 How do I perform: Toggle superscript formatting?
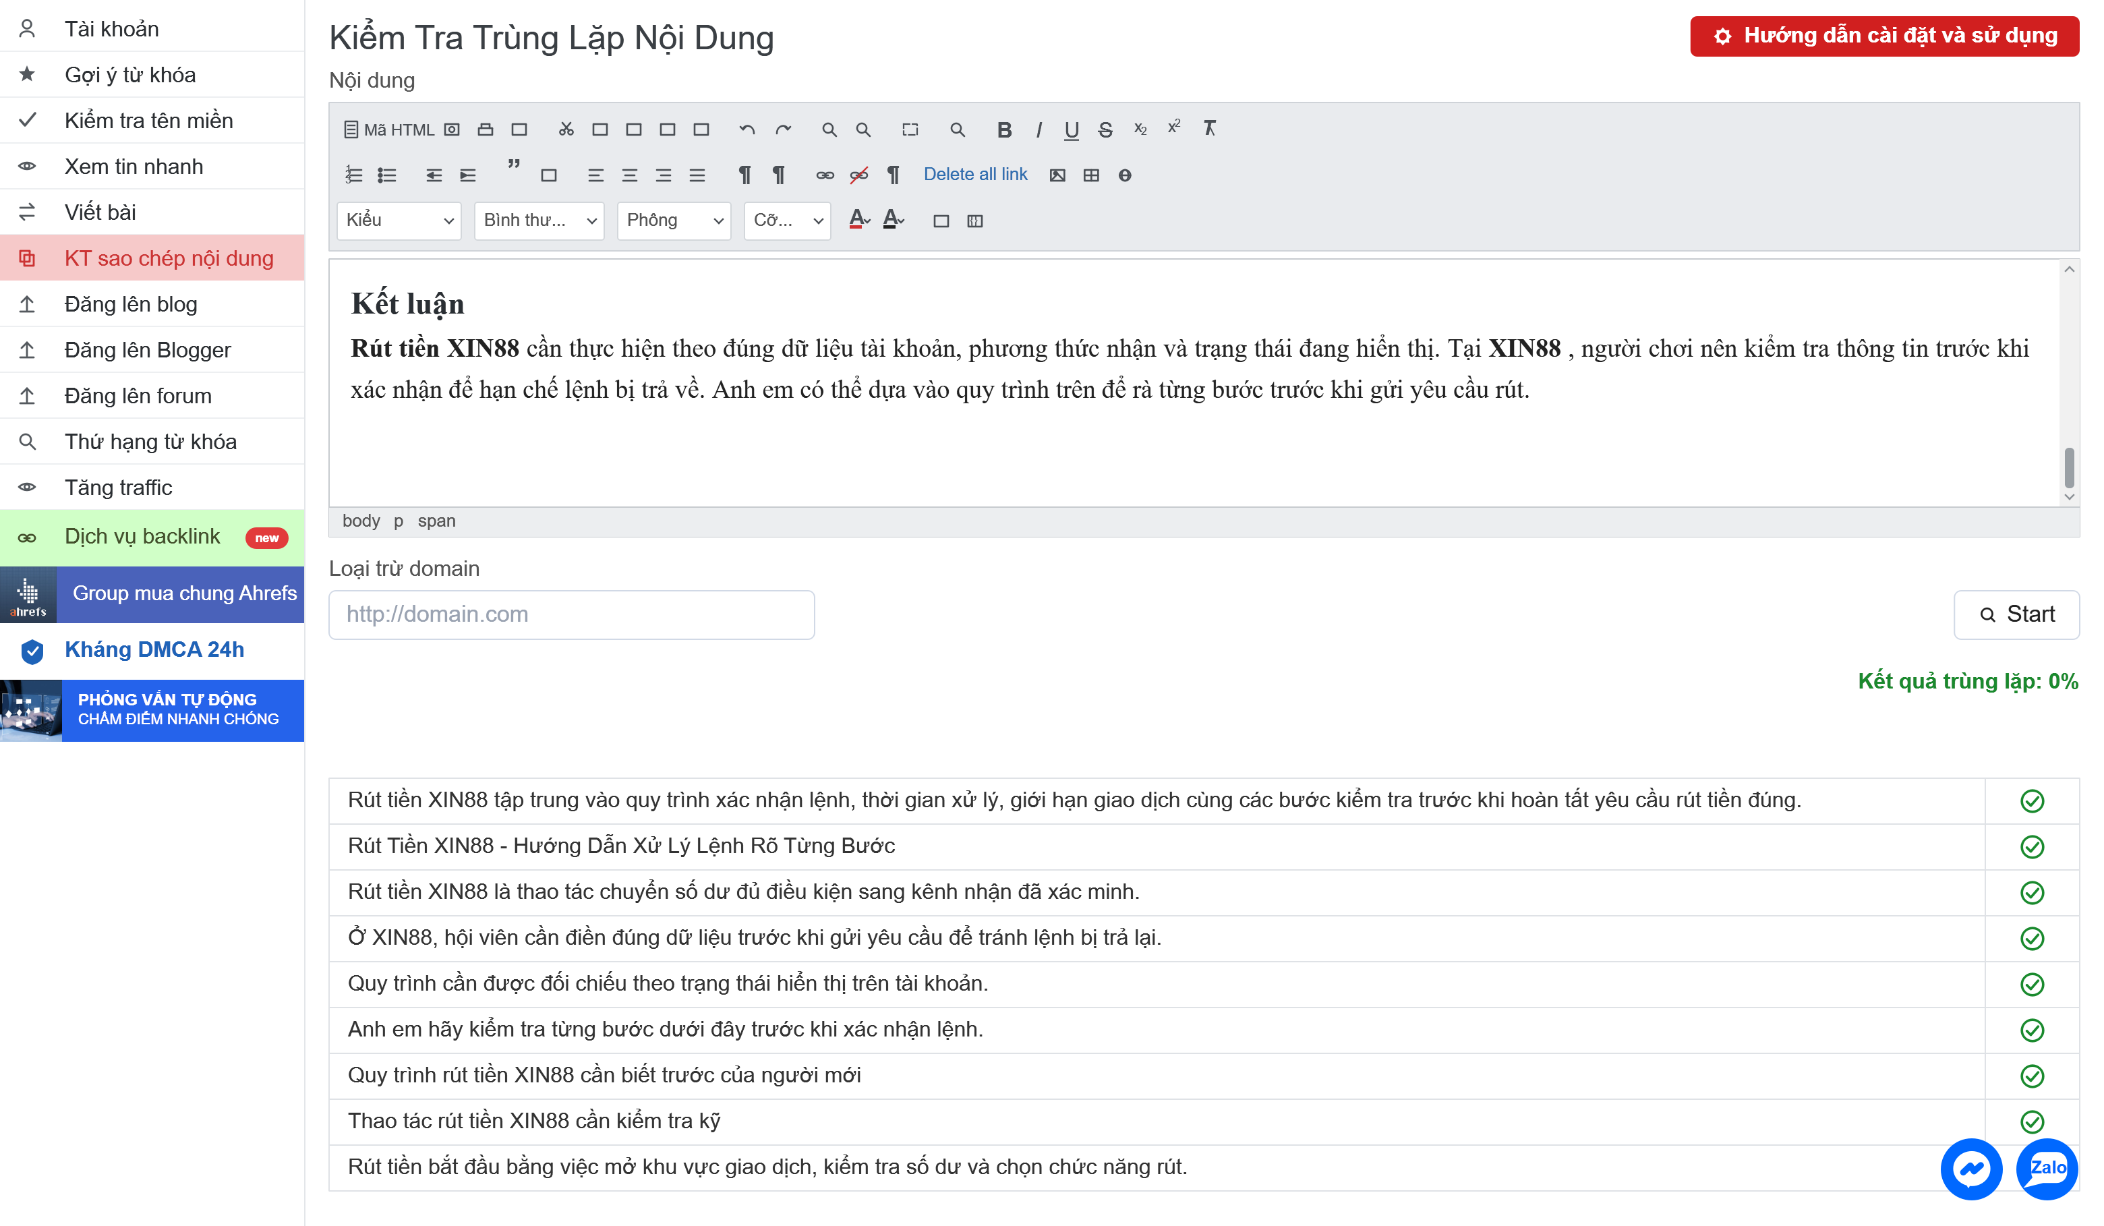(x=1174, y=127)
